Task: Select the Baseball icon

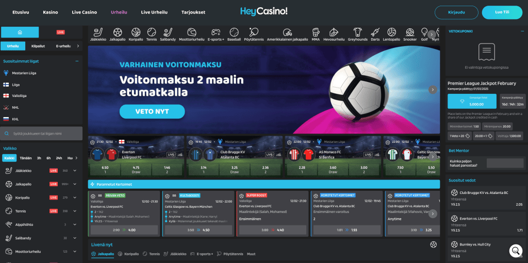Action: point(234,35)
